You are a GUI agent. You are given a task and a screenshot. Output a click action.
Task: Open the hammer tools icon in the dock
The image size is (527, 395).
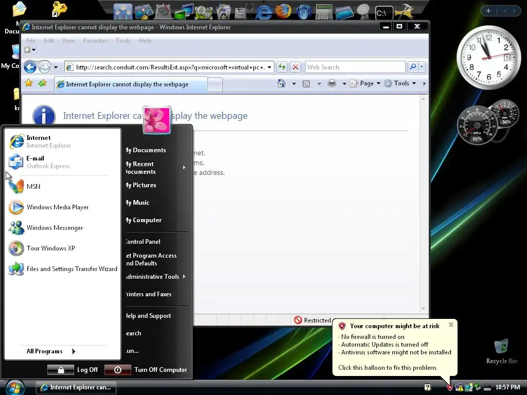click(x=405, y=12)
